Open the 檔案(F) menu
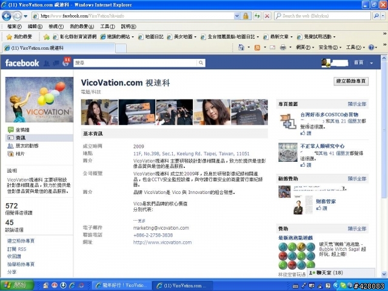This screenshot has width=388, height=291. coord(14,26)
